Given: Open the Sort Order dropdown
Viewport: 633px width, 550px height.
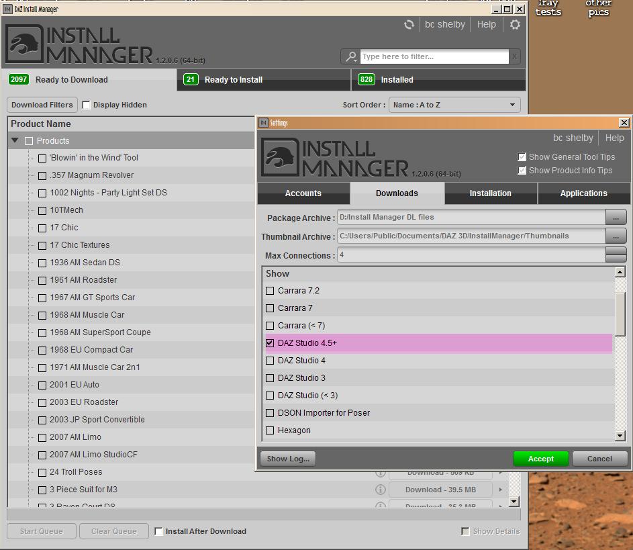Looking at the screenshot, I should click(454, 105).
